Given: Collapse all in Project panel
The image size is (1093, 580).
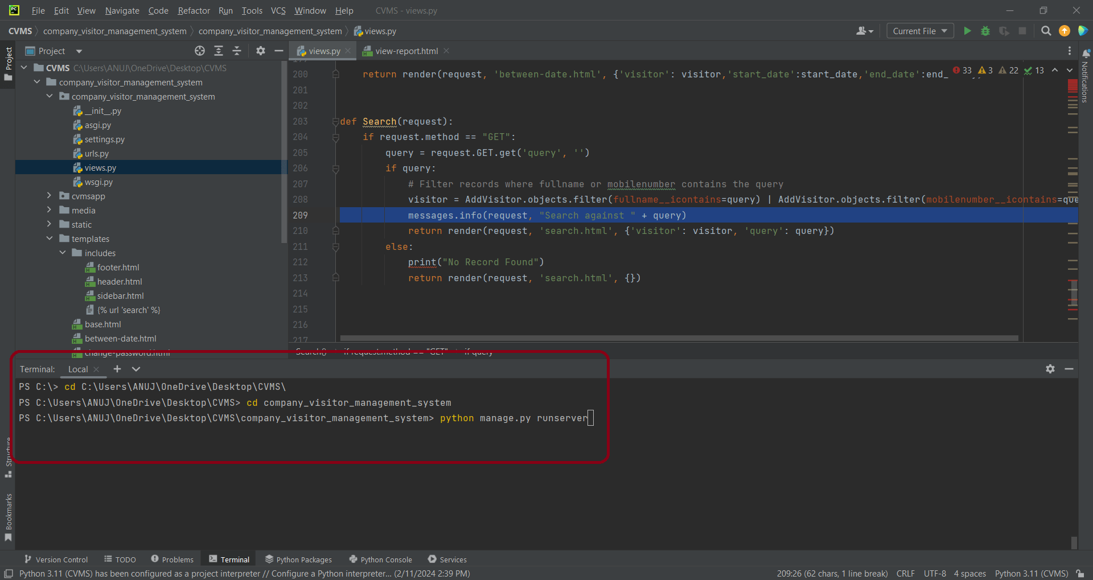Looking at the screenshot, I should (237, 51).
